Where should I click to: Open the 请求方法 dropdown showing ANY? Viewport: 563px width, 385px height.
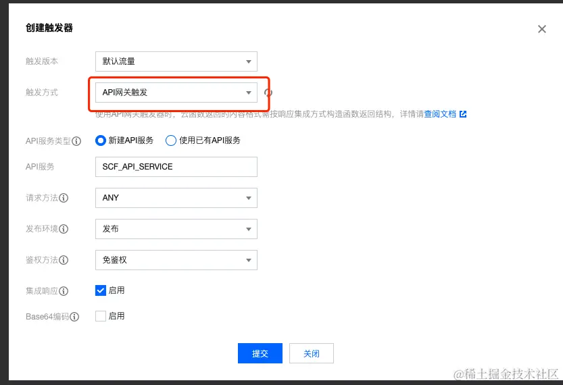pyautogui.click(x=176, y=198)
